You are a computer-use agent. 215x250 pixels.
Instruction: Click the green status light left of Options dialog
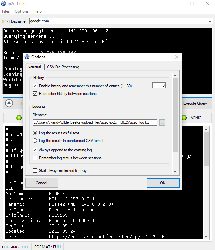(19, 118)
